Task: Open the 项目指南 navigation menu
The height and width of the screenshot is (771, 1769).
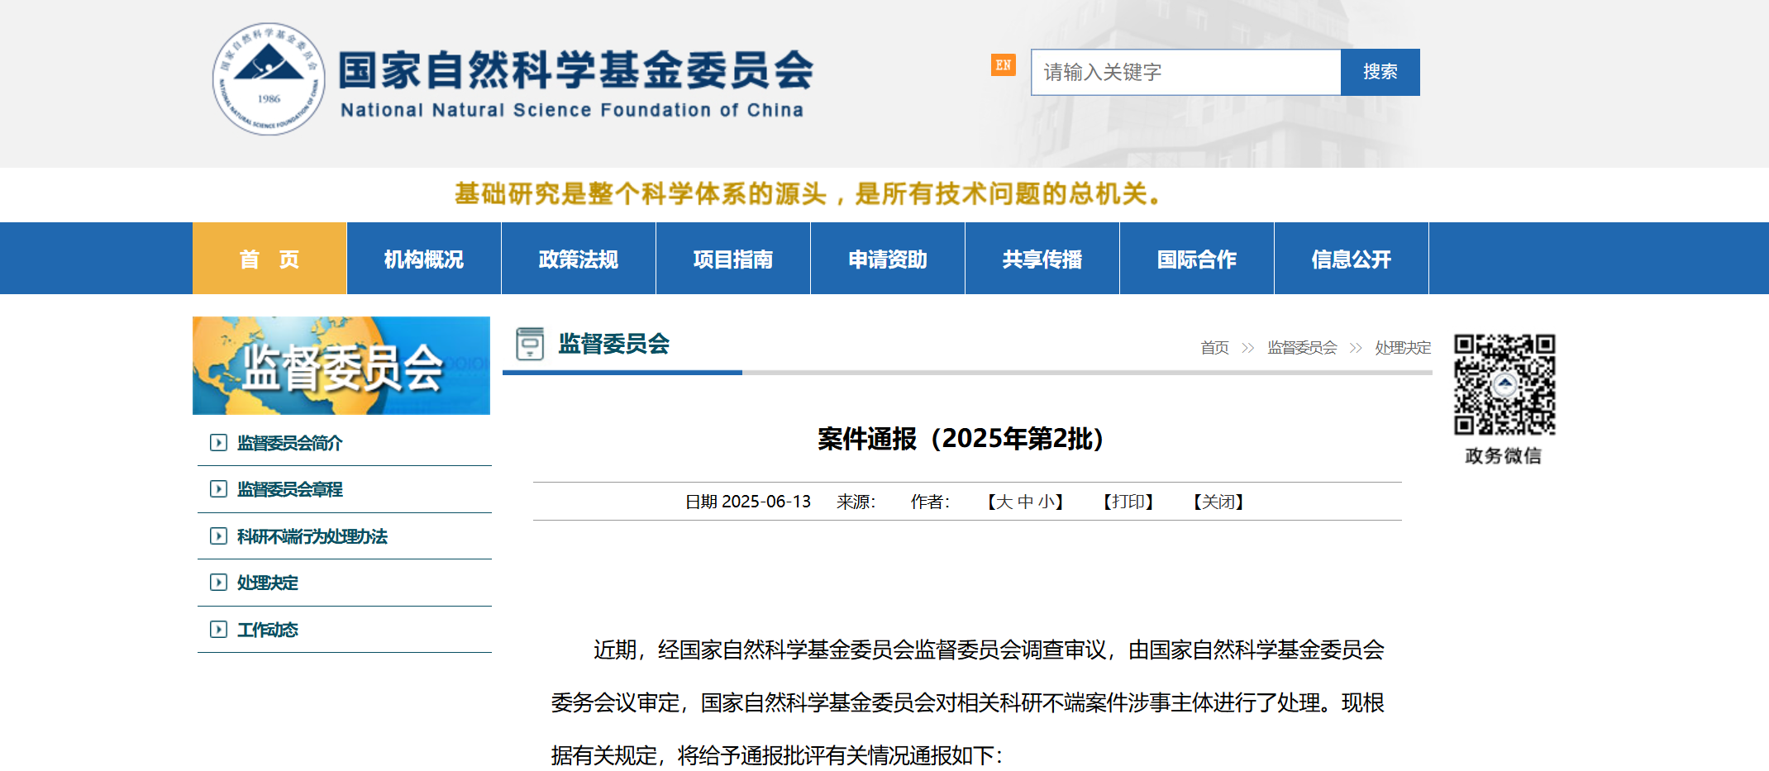Action: (x=733, y=259)
